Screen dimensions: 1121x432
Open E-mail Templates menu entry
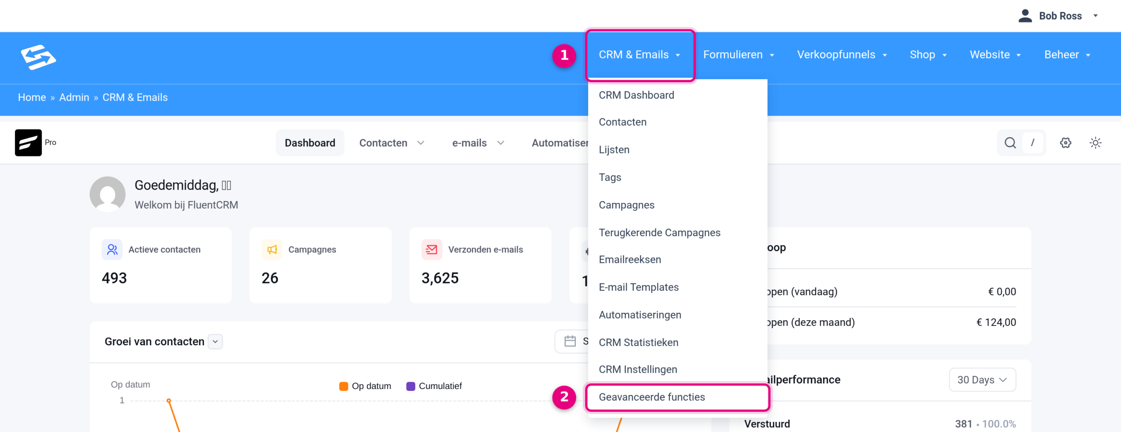click(x=677, y=287)
